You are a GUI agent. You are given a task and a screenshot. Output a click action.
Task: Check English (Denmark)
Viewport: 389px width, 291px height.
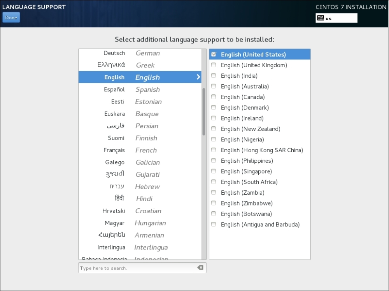[214, 108]
